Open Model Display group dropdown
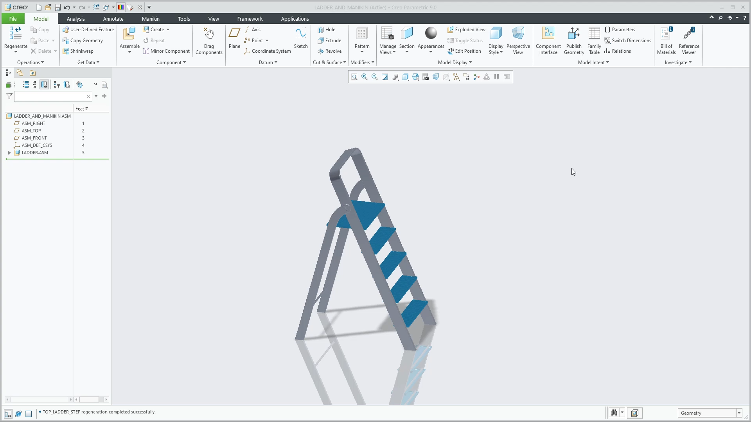Image resolution: width=751 pixels, height=422 pixels. pyautogui.click(x=455, y=63)
